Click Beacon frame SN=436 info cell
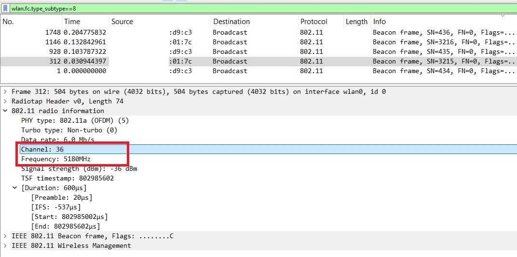Screen dimensions: 517x257 click(444, 33)
